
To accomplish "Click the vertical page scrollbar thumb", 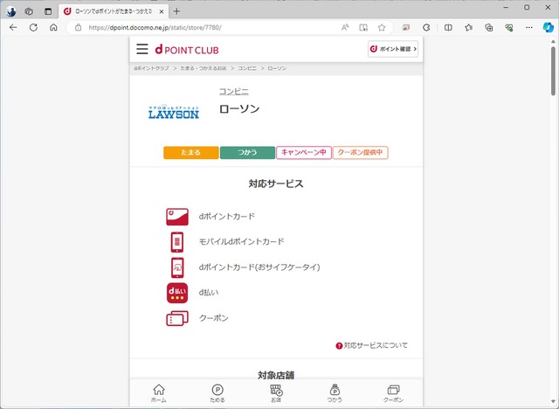I will click(553, 71).
